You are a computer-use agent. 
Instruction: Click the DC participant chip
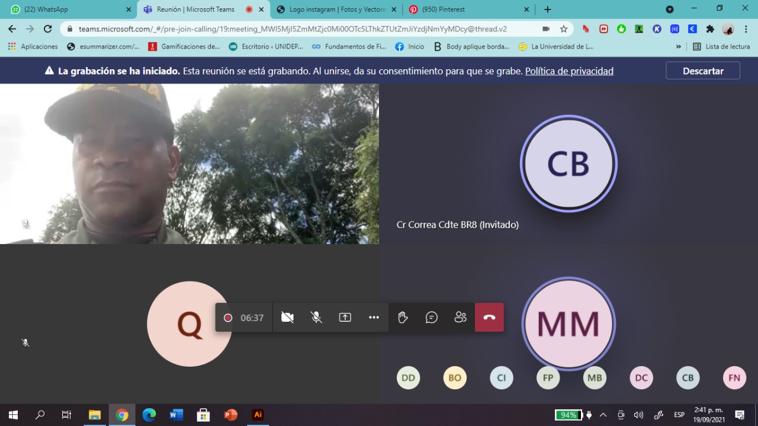click(x=641, y=378)
